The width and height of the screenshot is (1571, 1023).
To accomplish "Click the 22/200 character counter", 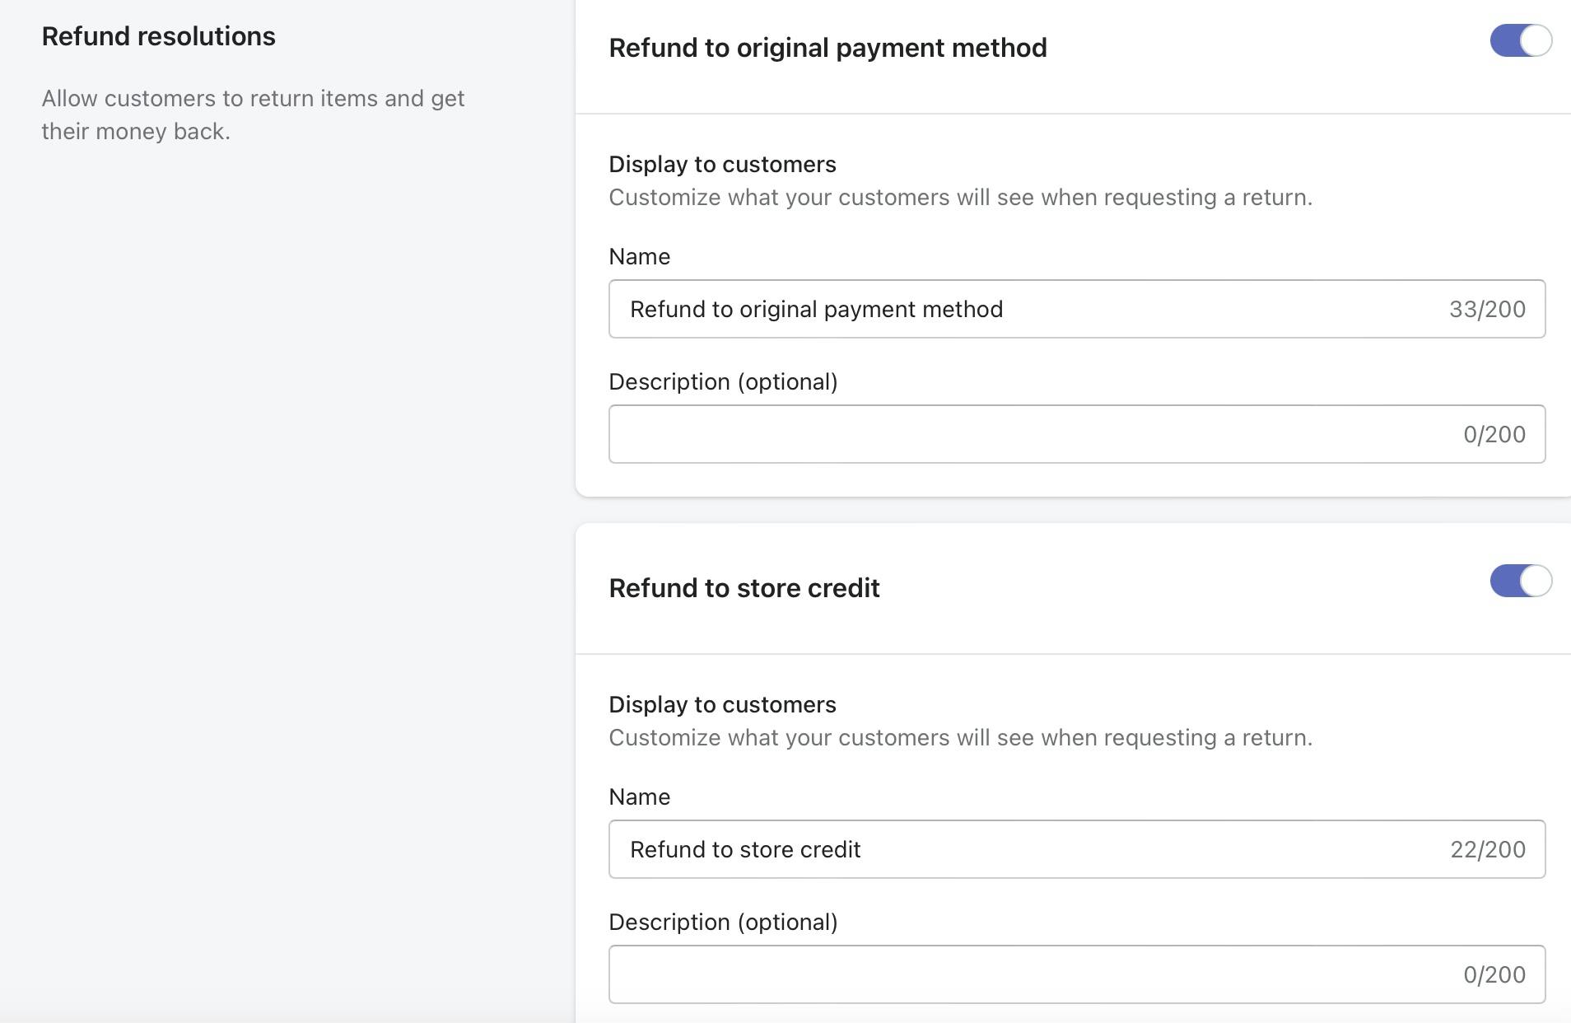I will pos(1487,850).
